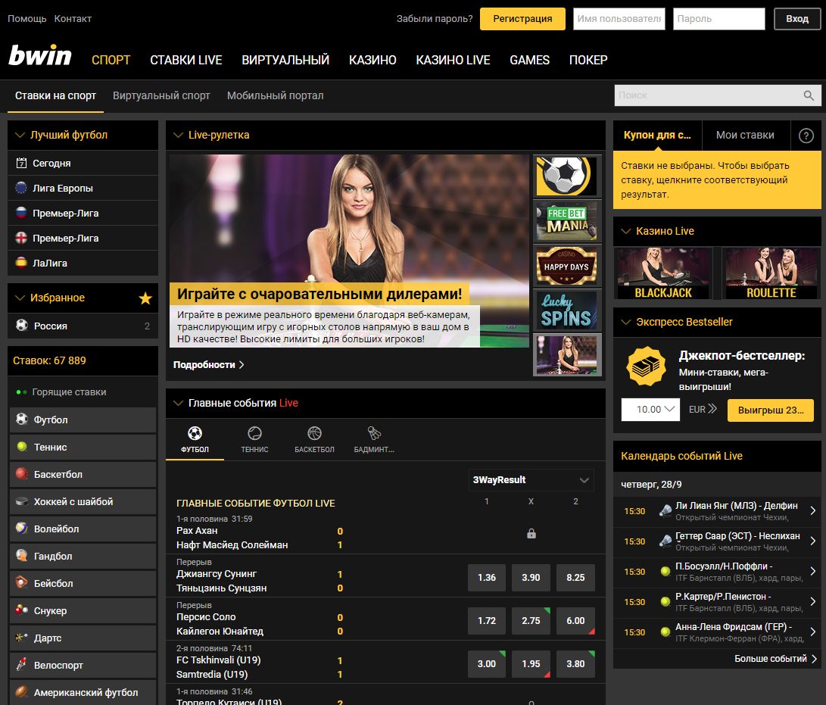The width and height of the screenshot is (826, 705).
Task: Toggle draw odds 3.90 for Джиангсу Сунинг
Action: 531,578
